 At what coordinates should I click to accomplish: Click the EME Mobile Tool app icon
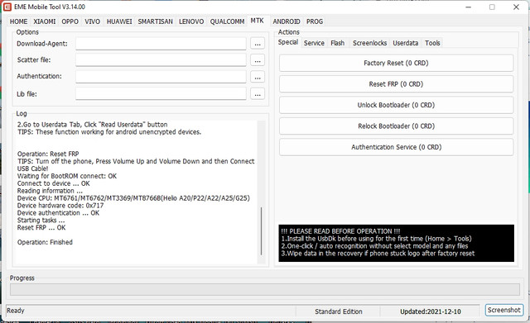pyautogui.click(x=7, y=7)
